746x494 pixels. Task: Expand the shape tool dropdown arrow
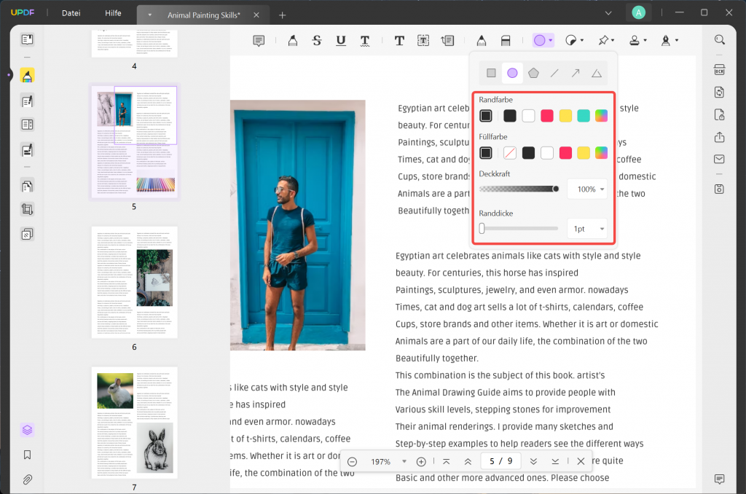pos(551,41)
